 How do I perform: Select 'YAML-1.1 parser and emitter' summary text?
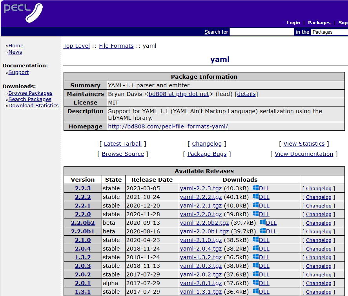(x=149, y=85)
